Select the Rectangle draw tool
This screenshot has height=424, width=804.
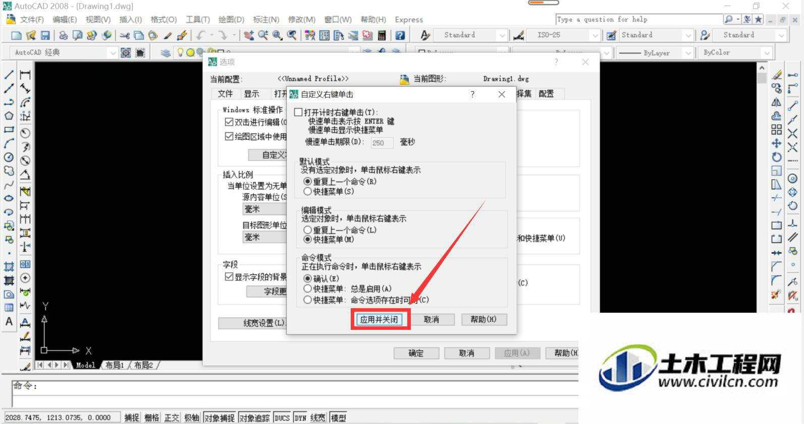(x=9, y=129)
